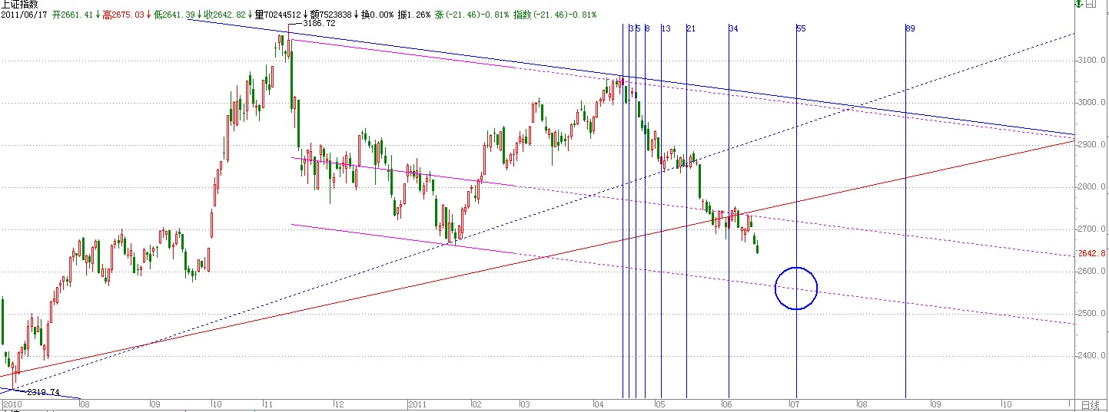Click the 2500.0 price axis label
Viewport: 1109px width, 412px height.
[1091, 313]
